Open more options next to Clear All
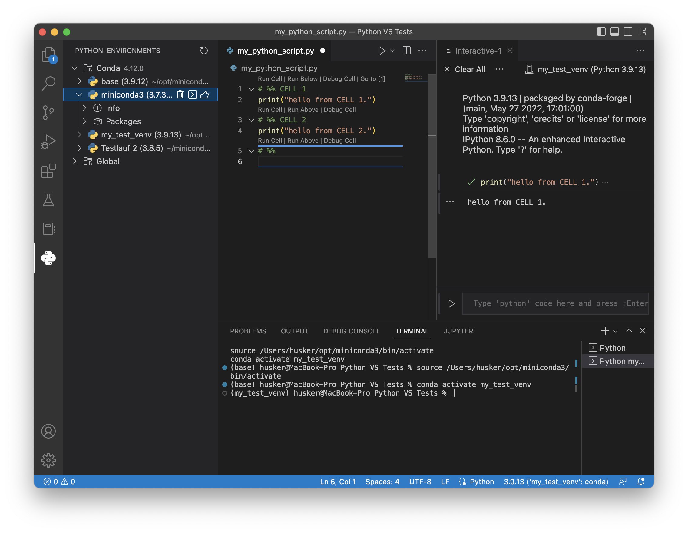The width and height of the screenshot is (688, 533). point(499,69)
